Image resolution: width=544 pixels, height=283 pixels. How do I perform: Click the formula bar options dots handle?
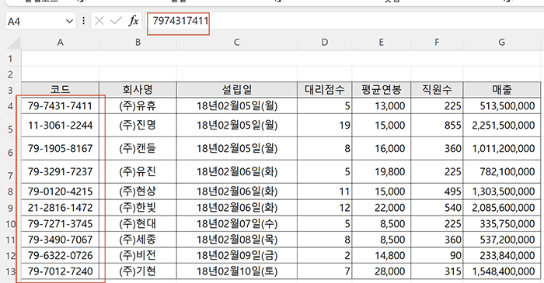pyautogui.click(x=84, y=21)
